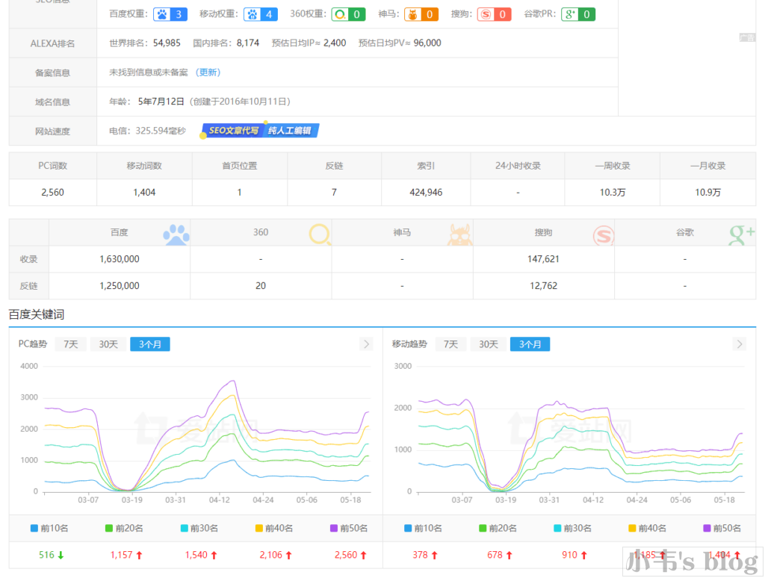Click the 未找到信息或未备案 text

click(x=149, y=72)
